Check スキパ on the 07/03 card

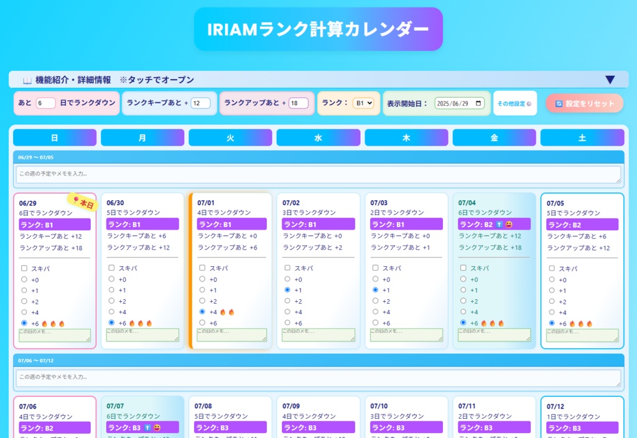click(375, 268)
